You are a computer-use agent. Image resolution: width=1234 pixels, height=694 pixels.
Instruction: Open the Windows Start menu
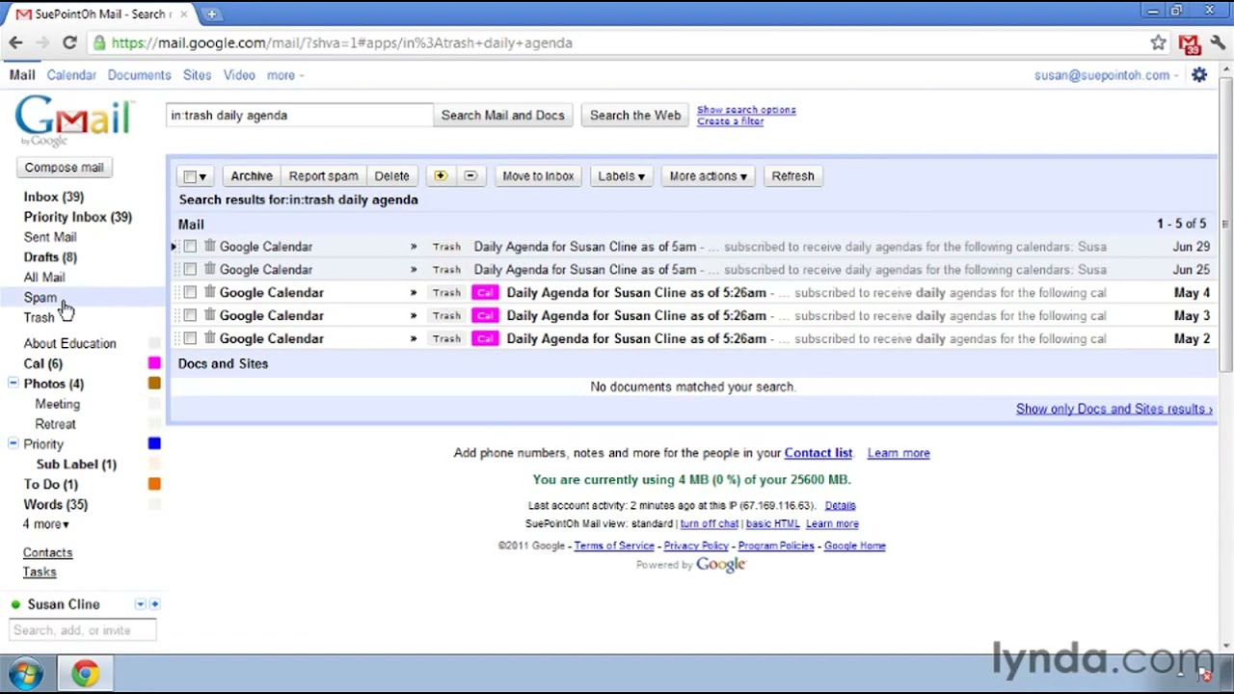pyautogui.click(x=26, y=674)
